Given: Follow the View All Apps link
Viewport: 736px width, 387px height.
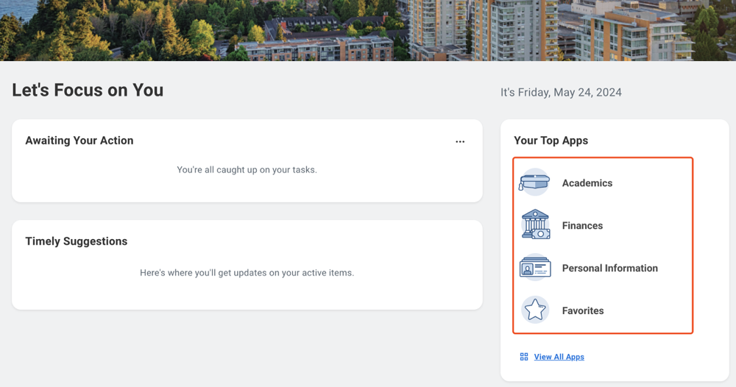Looking at the screenshot, I should [559, 357].
